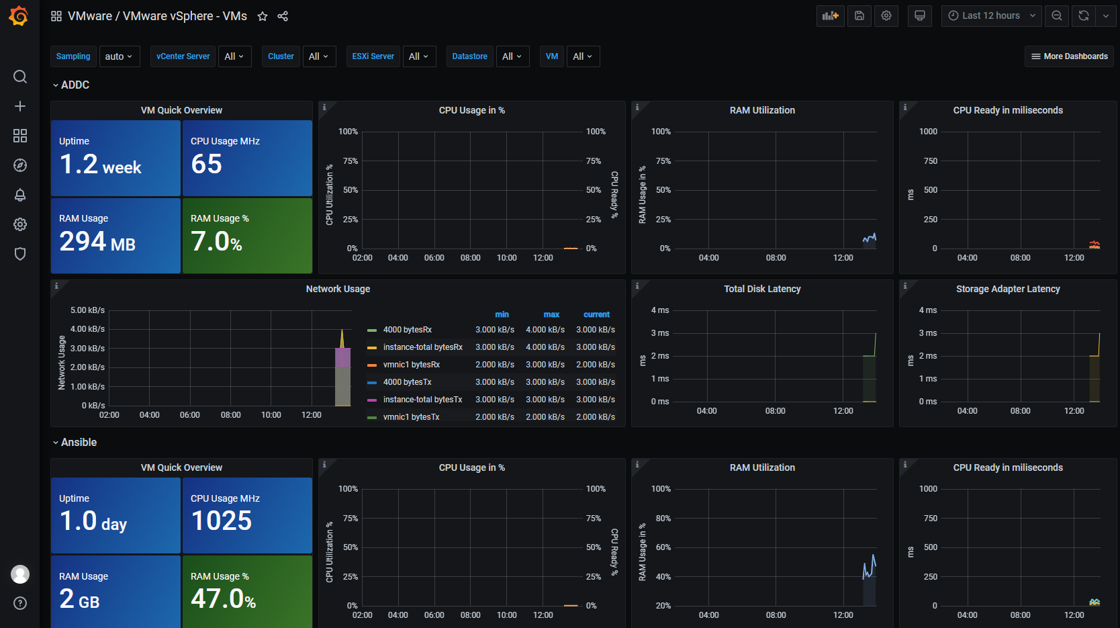Save the dashboard using the save icon
Image resolution: width=1120 pixels, height=628 pixels.
(x=859, y=15)
